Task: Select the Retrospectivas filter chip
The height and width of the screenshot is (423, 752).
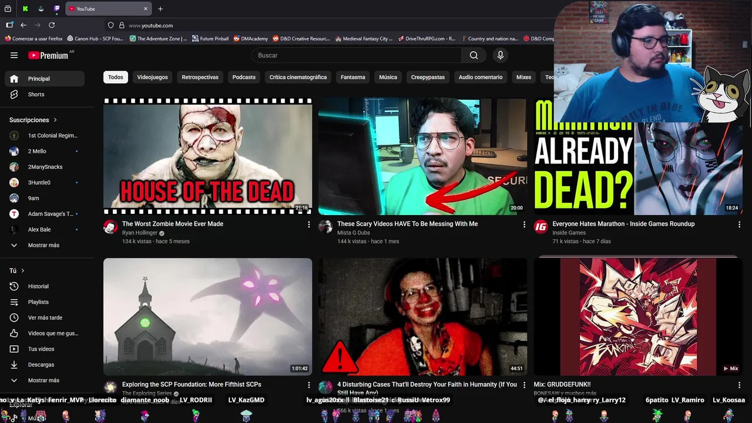Action: tap(200, 77)
